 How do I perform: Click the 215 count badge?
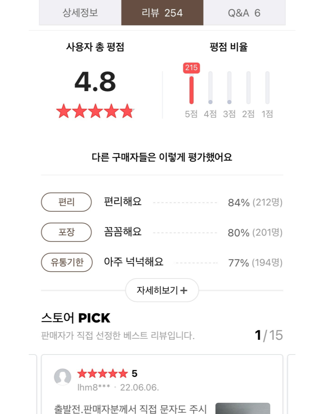point(192,68)
